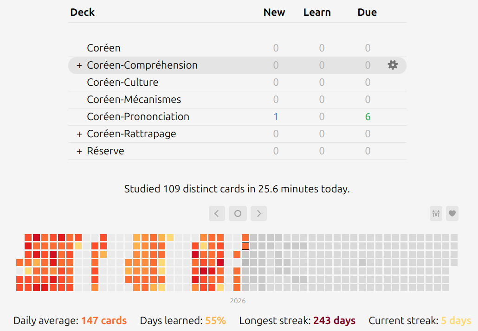Go to previous heatmap year arrow
This screenshot has height=331, width=478.
coord(217,213)
